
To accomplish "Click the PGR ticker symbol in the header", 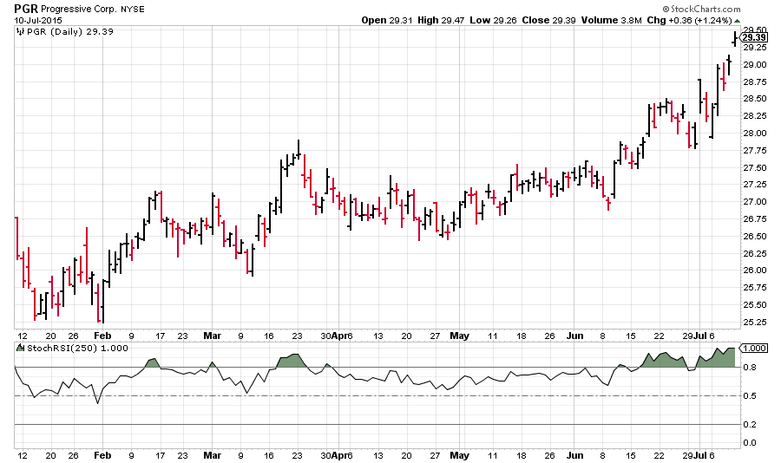I will 26,9.
